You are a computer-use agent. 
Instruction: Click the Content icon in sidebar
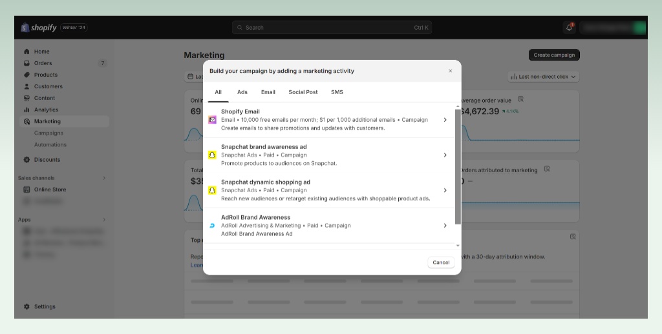pos(27,98)
